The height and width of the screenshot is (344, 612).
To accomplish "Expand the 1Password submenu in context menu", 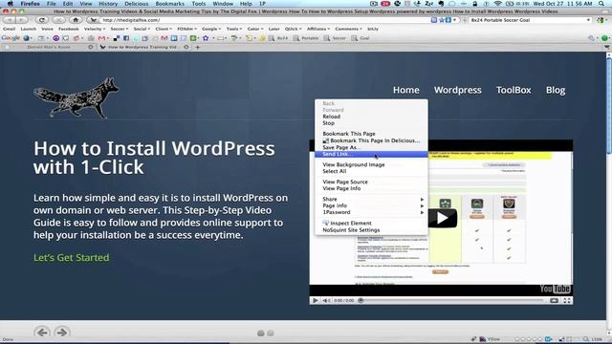I will tap(371, 212).
